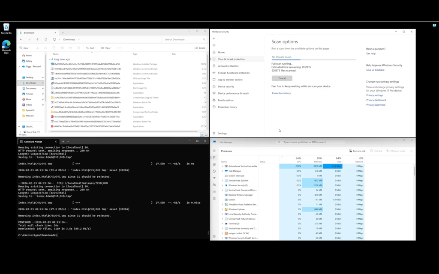Click the search magnifier in File Explorer
Screen dimensions: 439x274
pos(204,39)
